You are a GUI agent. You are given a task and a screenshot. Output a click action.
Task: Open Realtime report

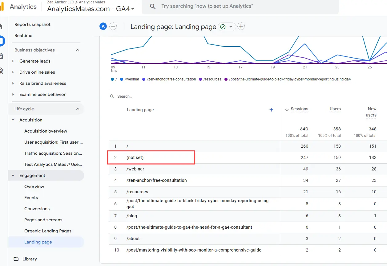point(23,35)
